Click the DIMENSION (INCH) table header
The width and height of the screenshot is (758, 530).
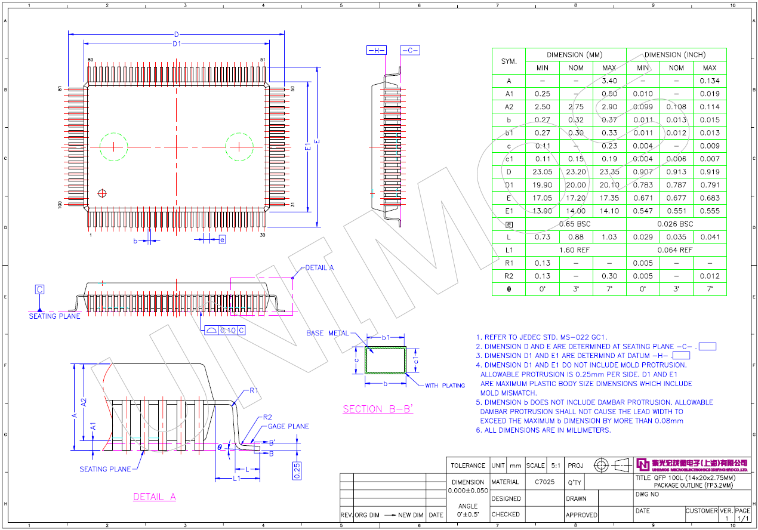[x=676, y=54]
